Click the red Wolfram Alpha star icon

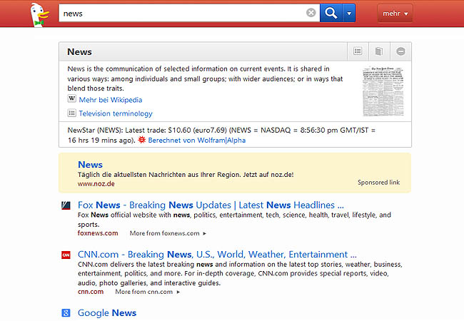(x=142, y=140)
